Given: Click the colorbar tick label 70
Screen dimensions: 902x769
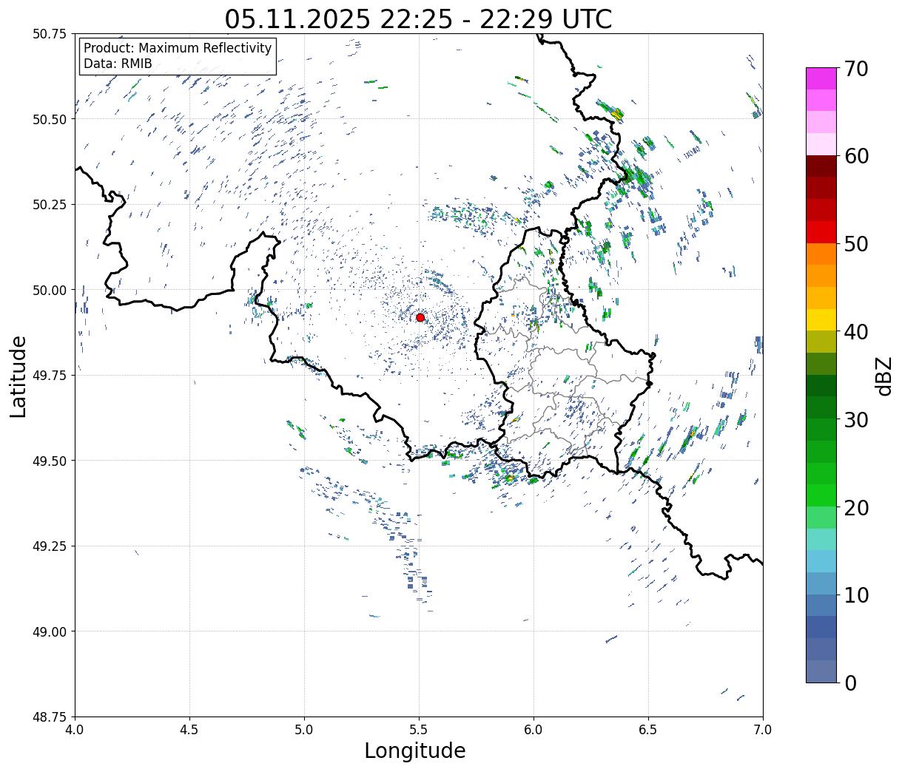Looking at the screenshot, I should [x=856, y=68].
